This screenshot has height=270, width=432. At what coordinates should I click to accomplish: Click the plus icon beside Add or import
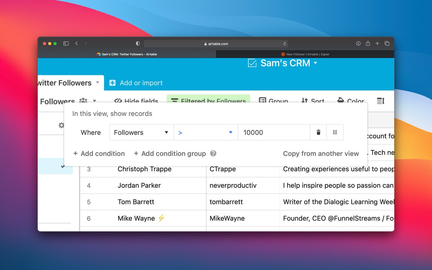point(113,83)
